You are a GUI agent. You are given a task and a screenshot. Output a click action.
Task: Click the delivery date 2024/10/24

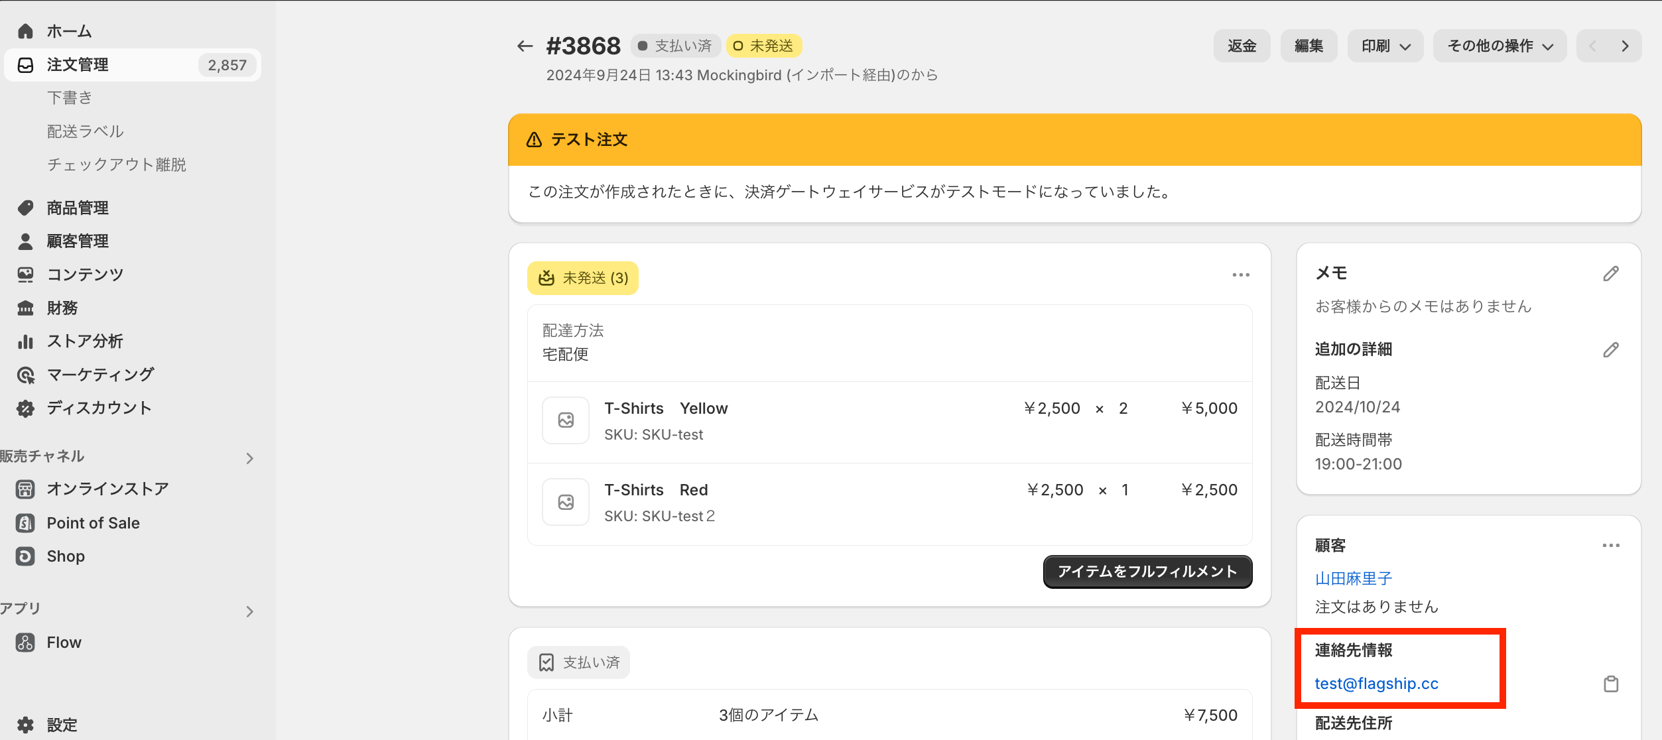coord(1358,407)
